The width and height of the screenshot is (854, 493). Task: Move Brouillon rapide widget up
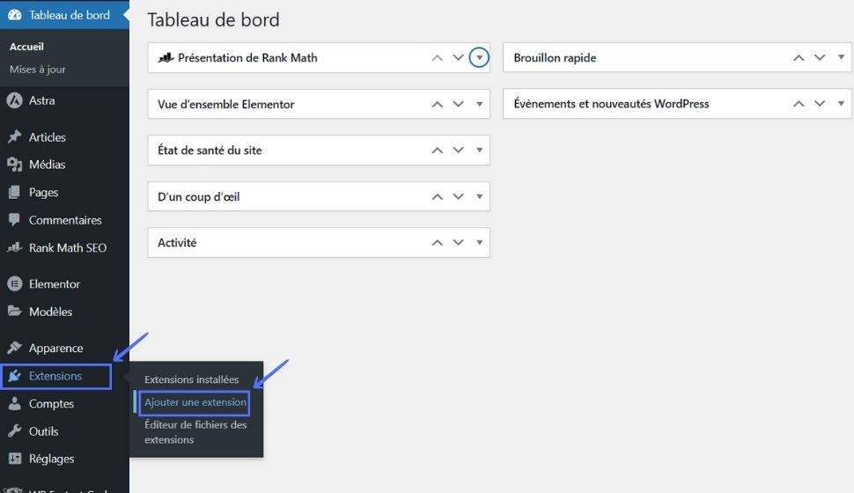799,58
